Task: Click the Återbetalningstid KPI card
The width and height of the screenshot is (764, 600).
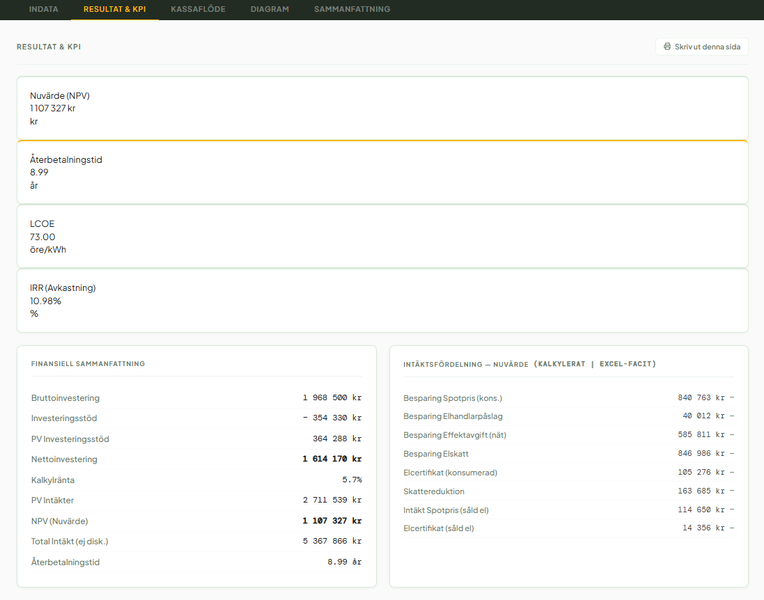Action: click(382, 172)
